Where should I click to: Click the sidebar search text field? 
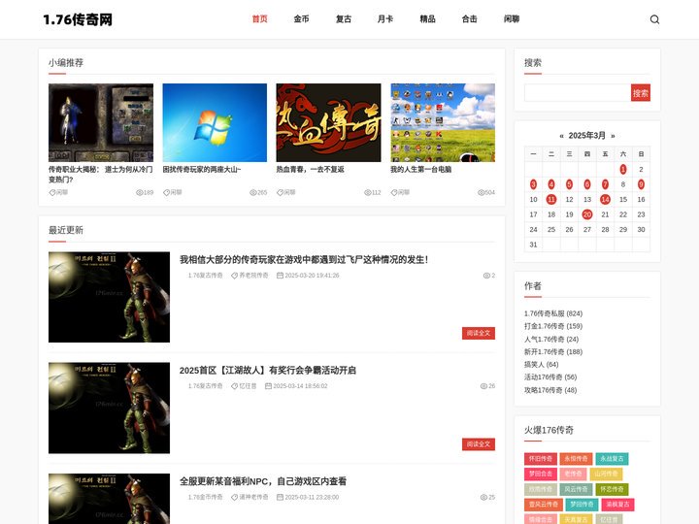[x=578, y=93]
